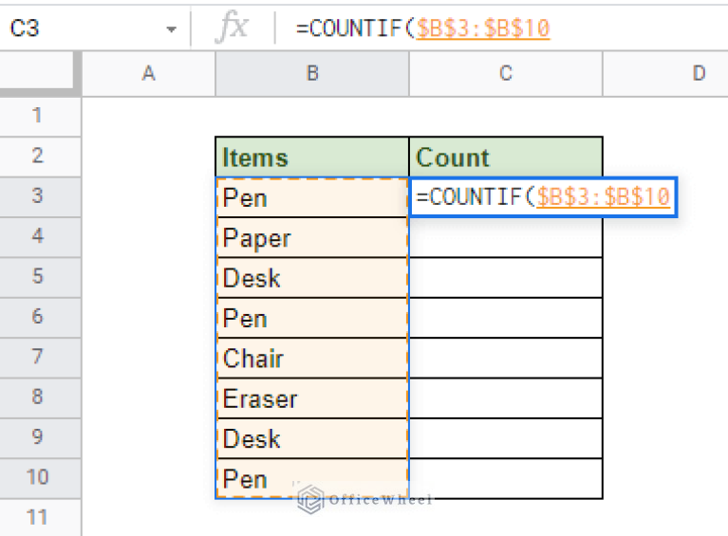This screenshot has width=728, height=536.
Task: Click the Items header cell
Action: coord(312,157)
